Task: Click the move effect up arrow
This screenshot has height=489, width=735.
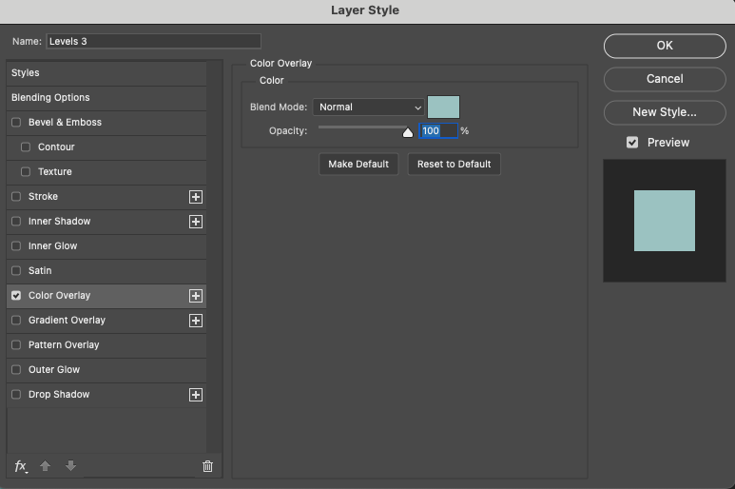Action: click(x=46, y=466)
